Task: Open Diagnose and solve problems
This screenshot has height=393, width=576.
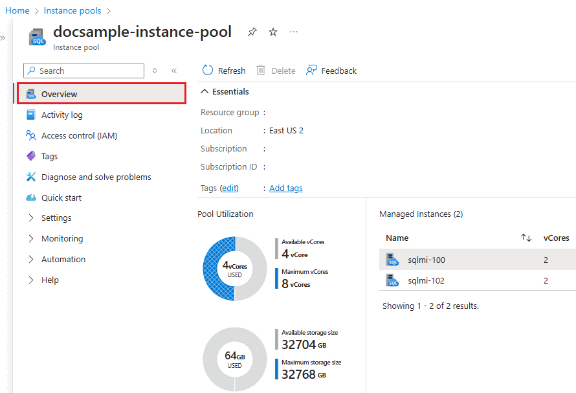Action: pos(96,177)
